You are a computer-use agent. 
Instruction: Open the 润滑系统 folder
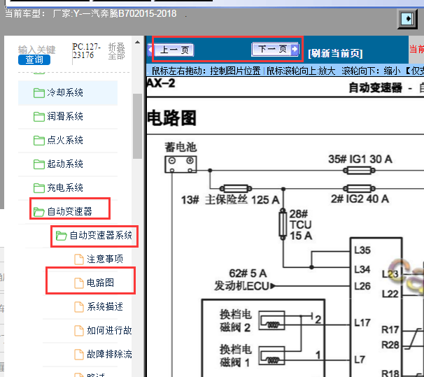coord(68,117)
